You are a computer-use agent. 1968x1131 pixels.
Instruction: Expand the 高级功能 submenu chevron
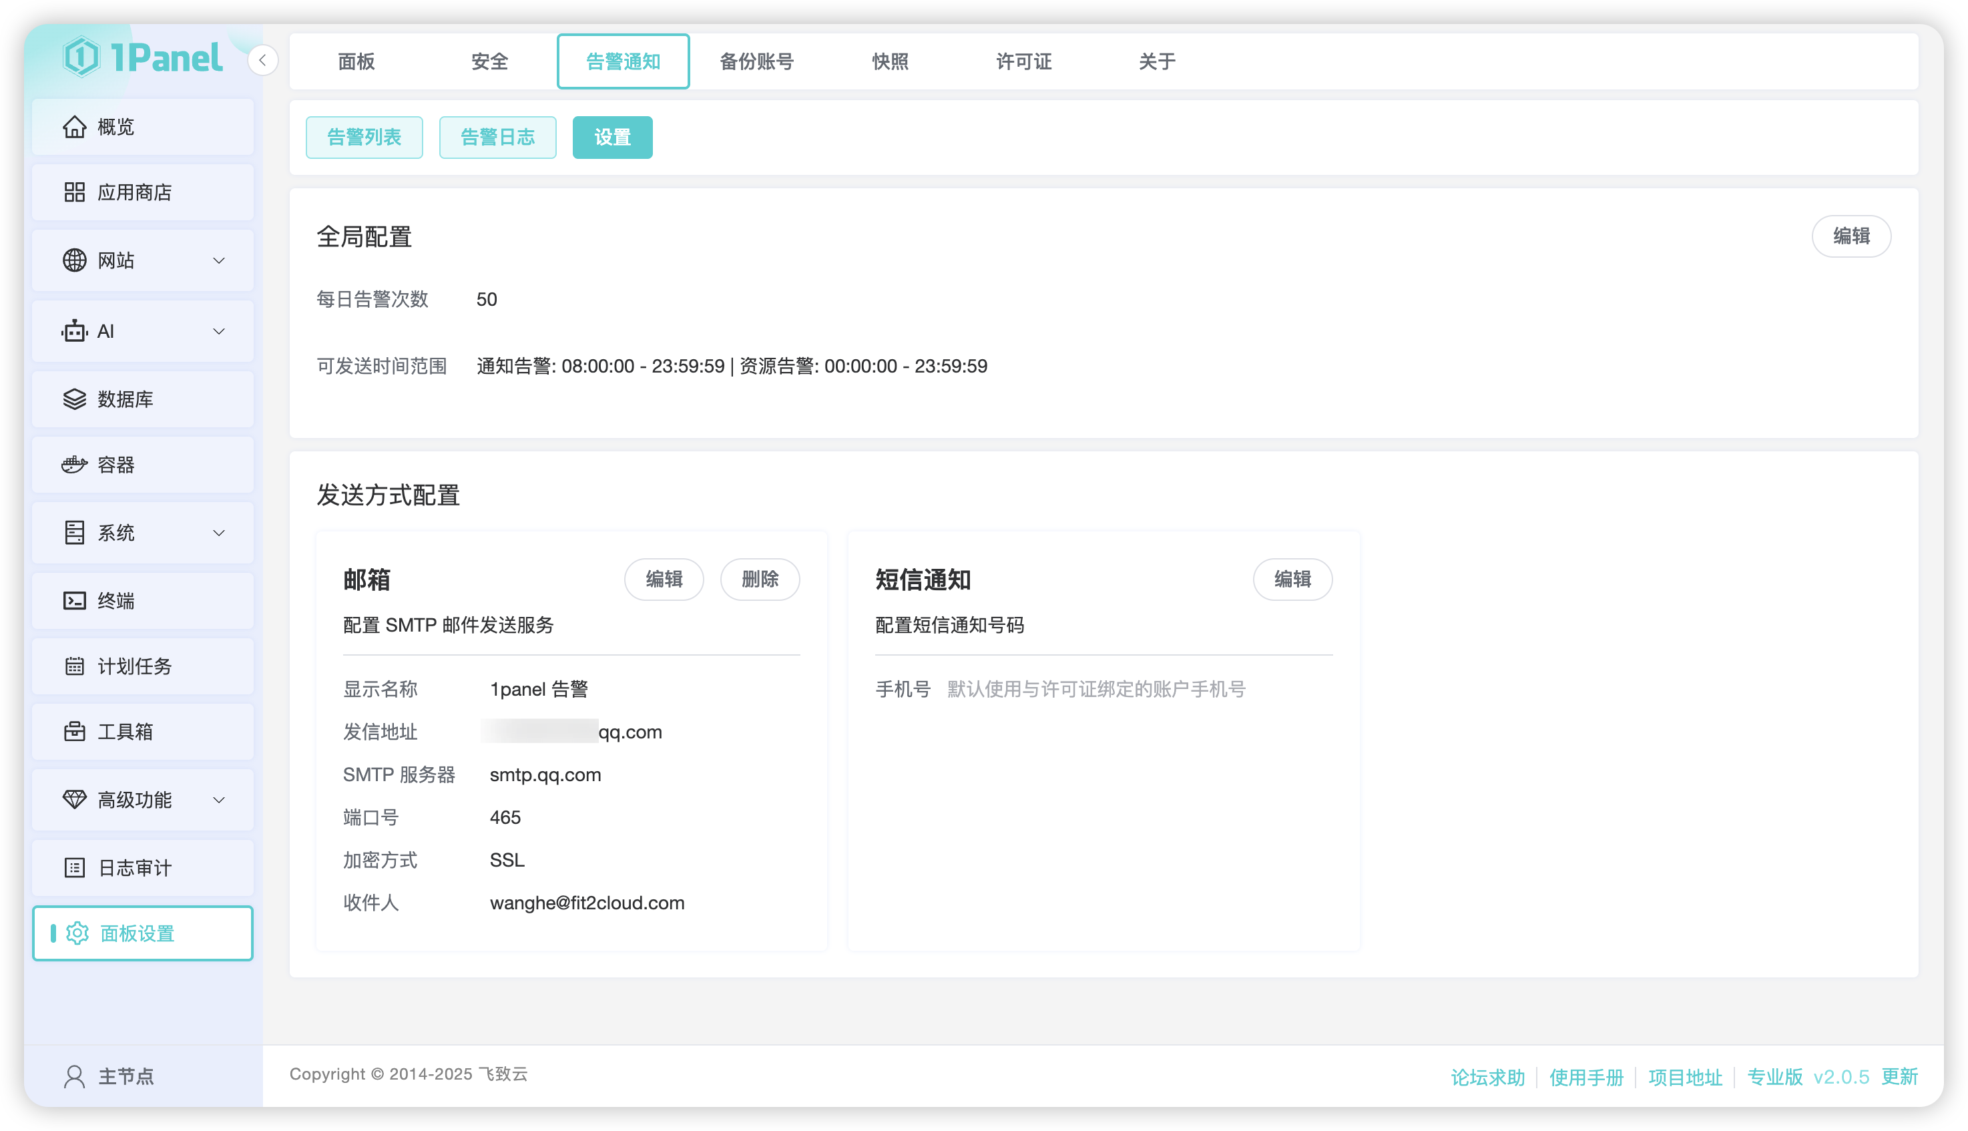coord(219,799)
